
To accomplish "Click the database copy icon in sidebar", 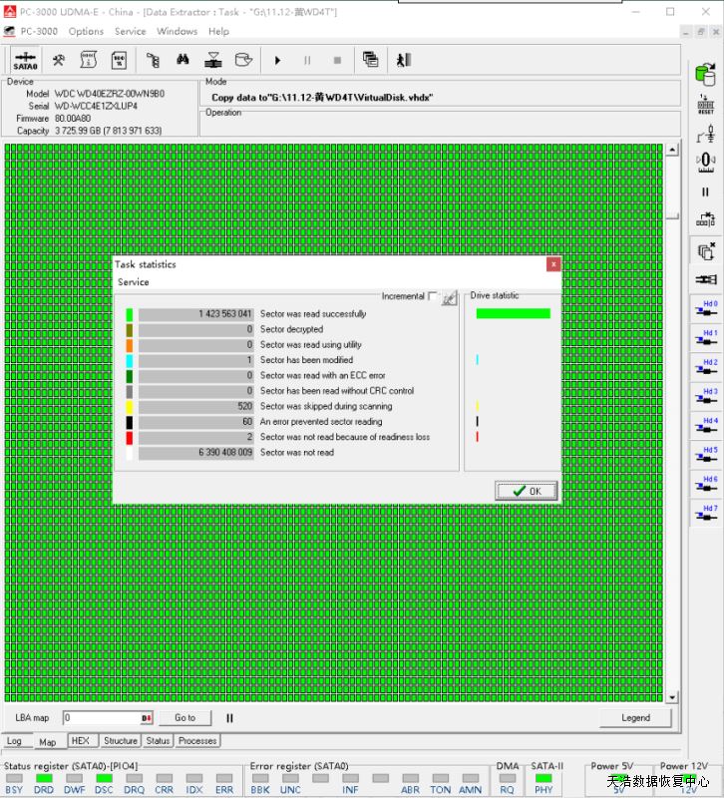I will tap(706, 74).
